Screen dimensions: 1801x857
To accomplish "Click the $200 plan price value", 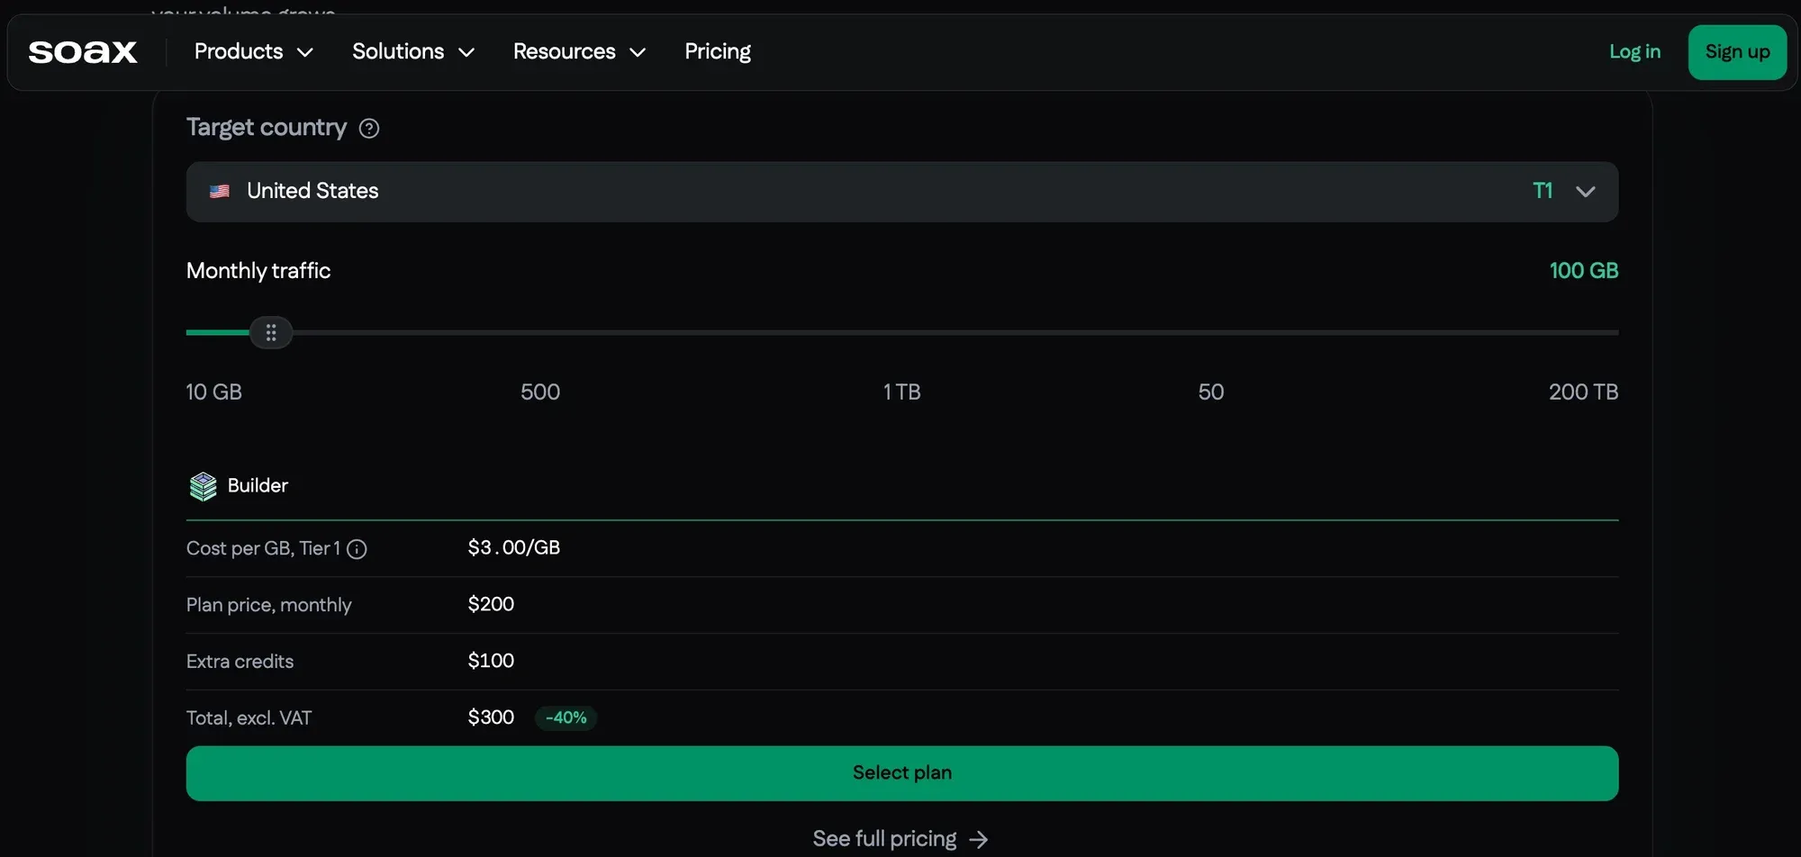I will (491, 605).
